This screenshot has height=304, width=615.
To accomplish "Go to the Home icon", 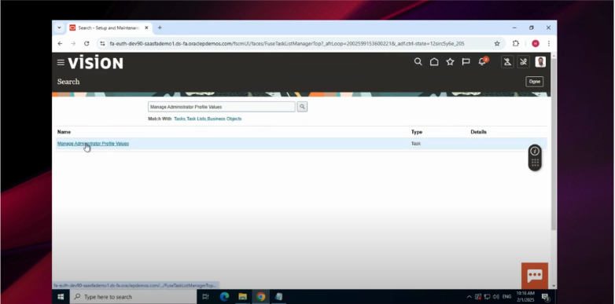I will (x=434, y=62).
